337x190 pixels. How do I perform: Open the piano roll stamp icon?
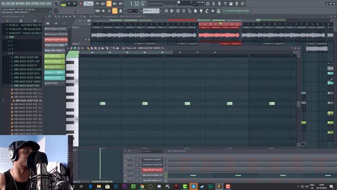[78, 48]
